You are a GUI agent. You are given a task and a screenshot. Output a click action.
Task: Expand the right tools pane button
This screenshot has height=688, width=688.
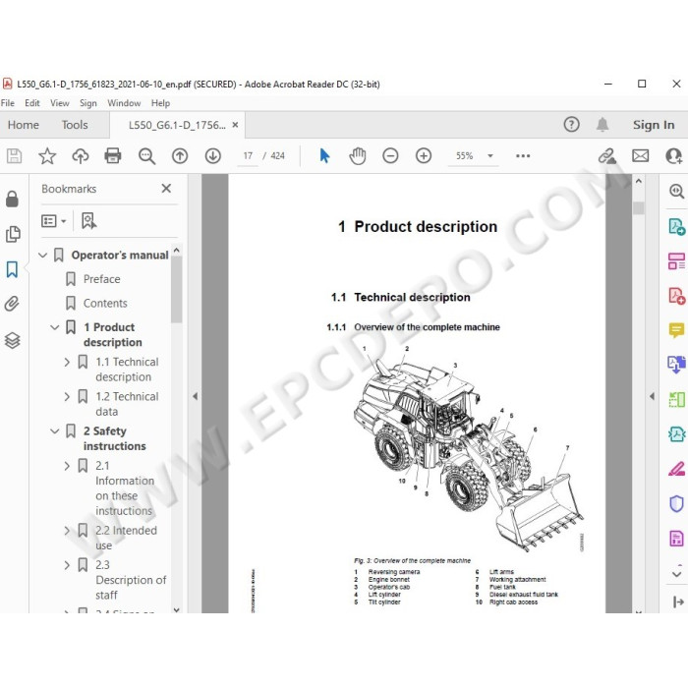click(678, 602)
